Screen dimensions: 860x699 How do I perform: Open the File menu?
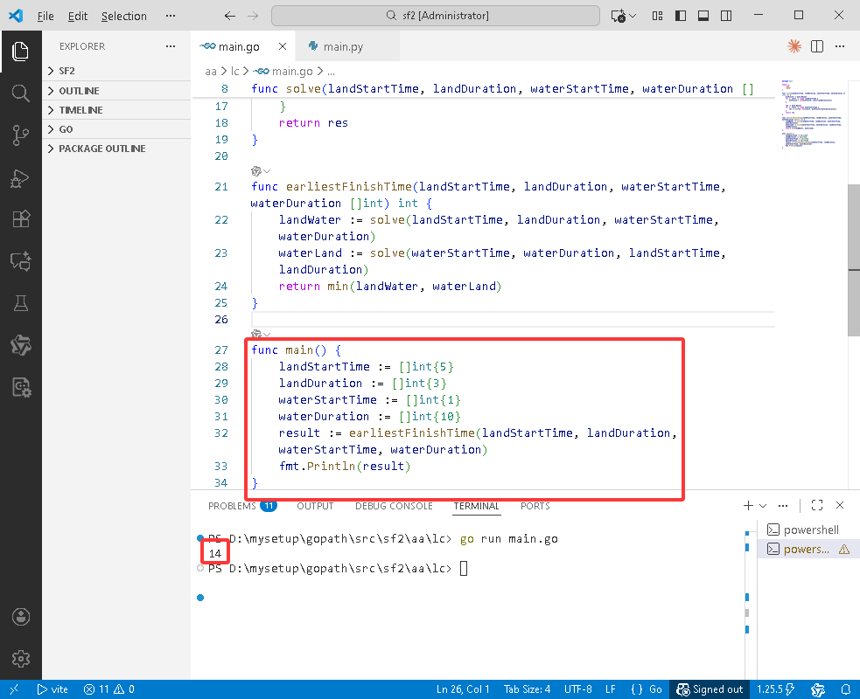click(x=45, y=16)
